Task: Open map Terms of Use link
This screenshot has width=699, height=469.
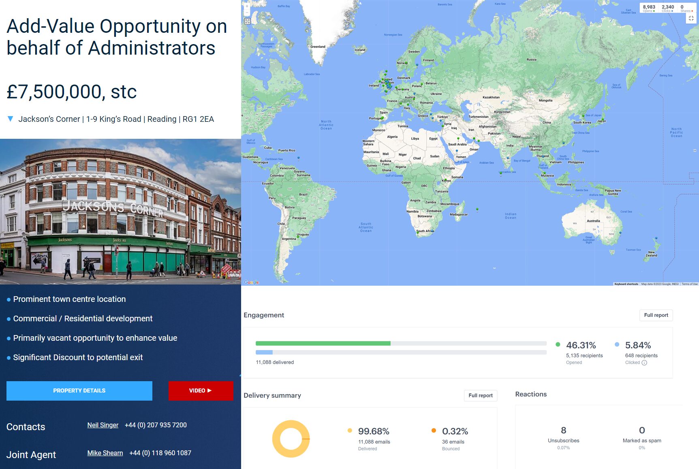Action: click(689, 284)
